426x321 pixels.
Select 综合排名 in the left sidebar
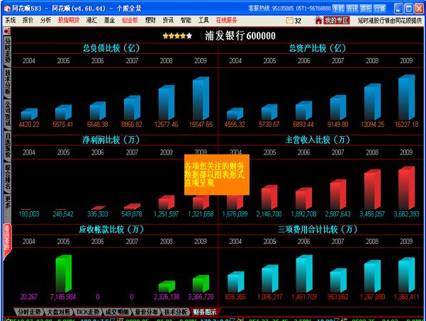[7, 176]
